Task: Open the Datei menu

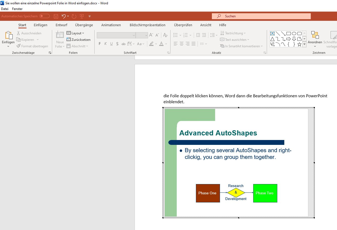Action: tap(5, 9)
